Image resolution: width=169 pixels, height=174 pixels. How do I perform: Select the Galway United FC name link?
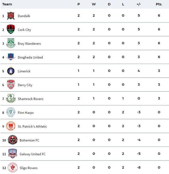32,154
